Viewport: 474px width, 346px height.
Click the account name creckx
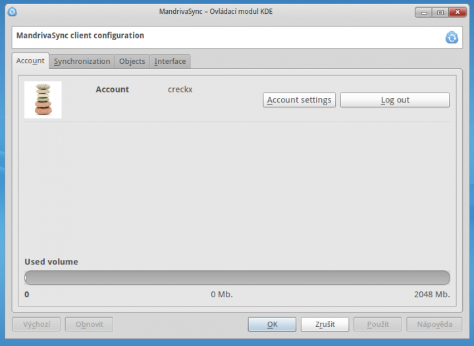[180, 89]
